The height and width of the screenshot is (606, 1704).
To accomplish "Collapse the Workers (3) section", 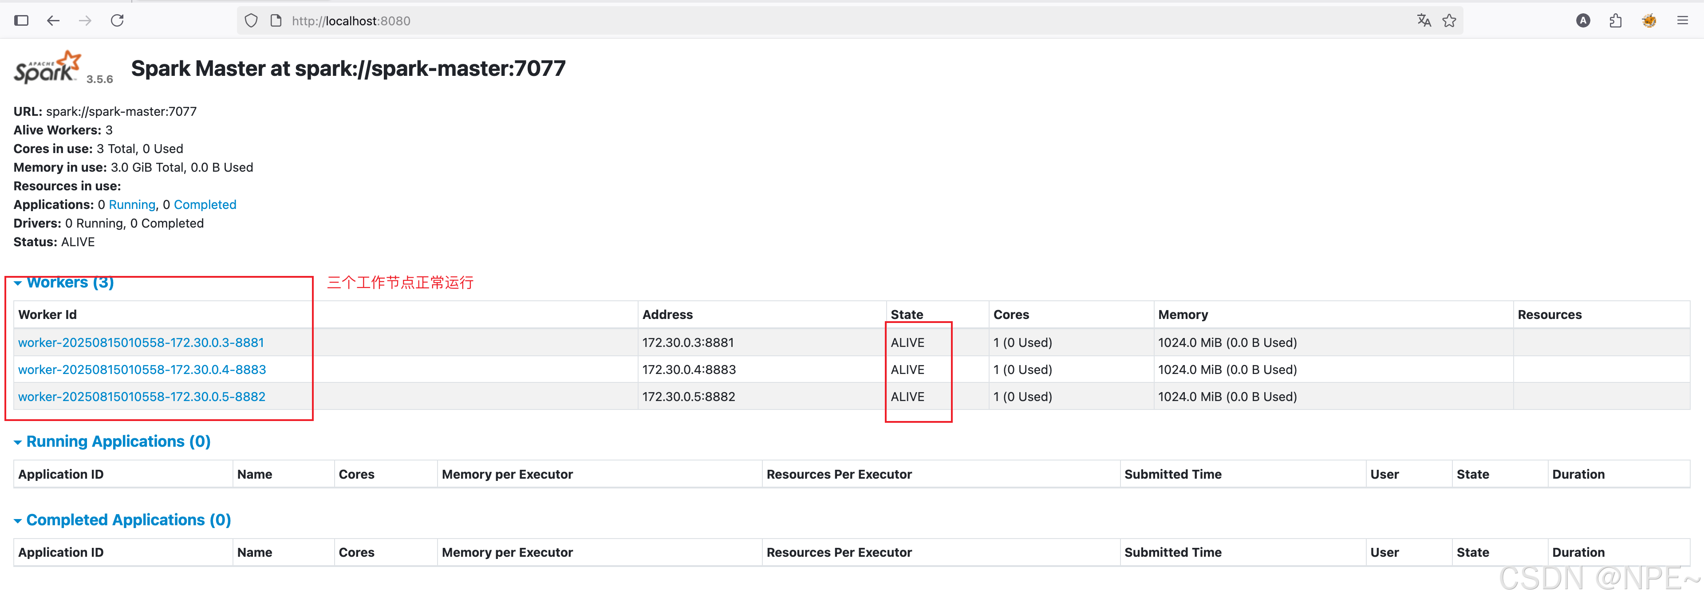I will pyautogui.click(x=63, y=283).
